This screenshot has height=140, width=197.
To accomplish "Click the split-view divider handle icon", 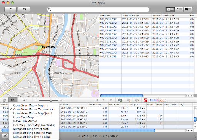I will click(97, 100).
